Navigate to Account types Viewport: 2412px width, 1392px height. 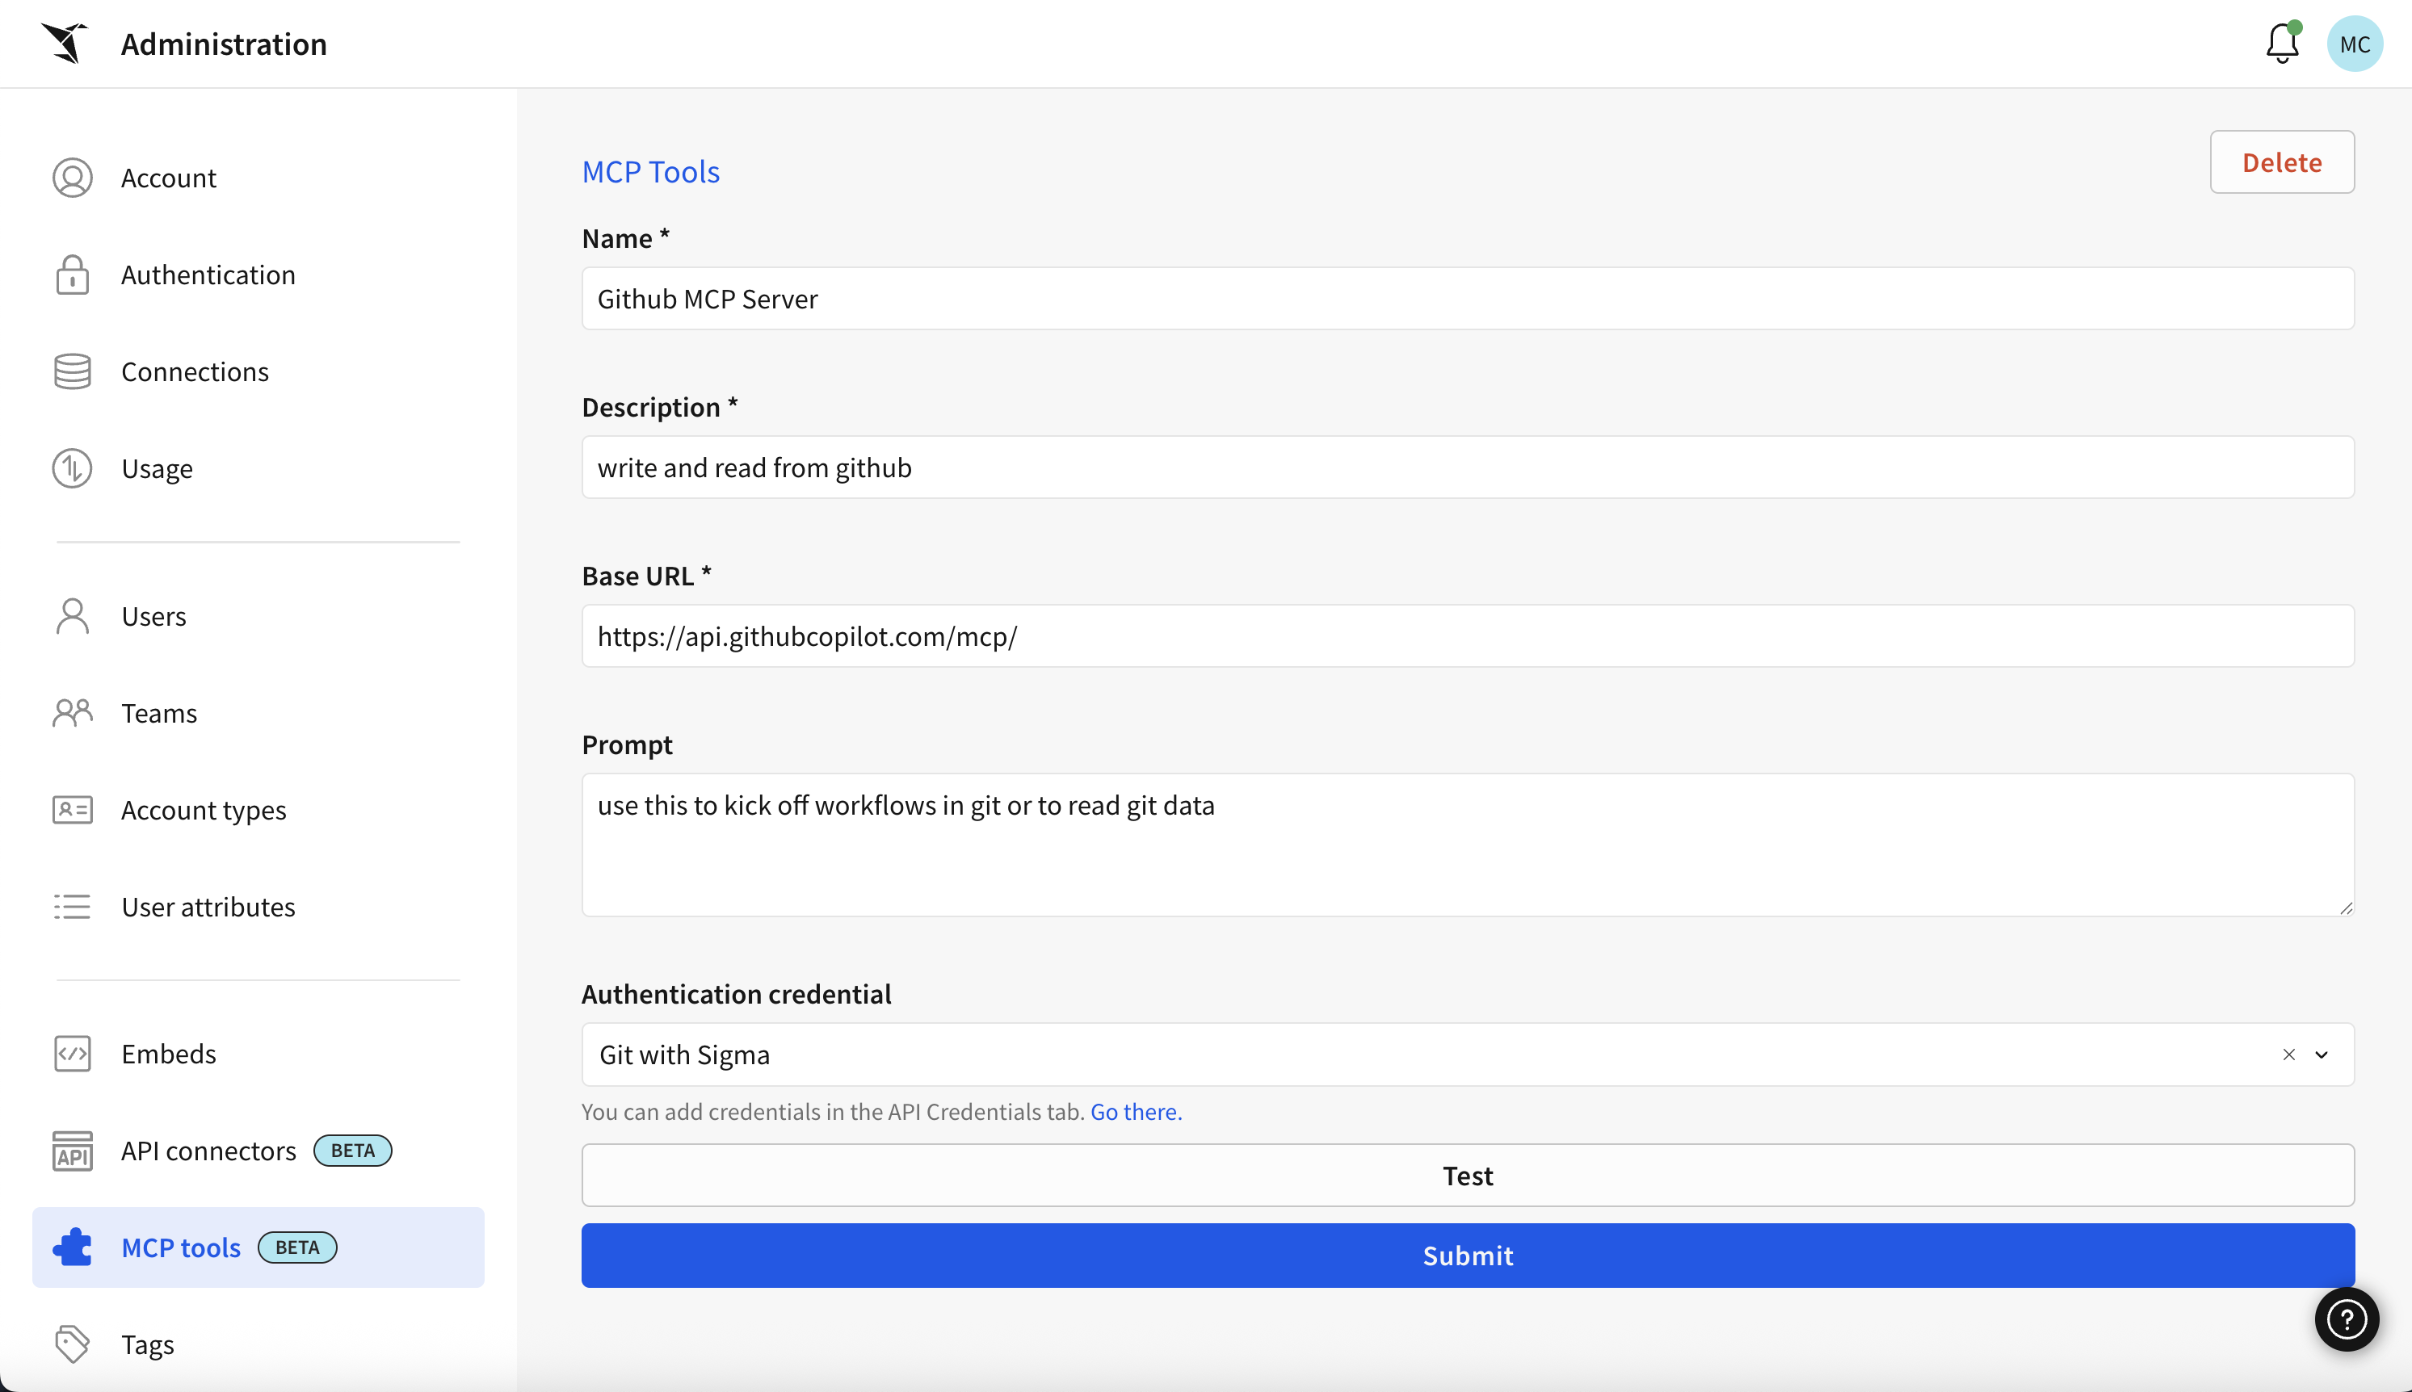[x=204, y=811]
